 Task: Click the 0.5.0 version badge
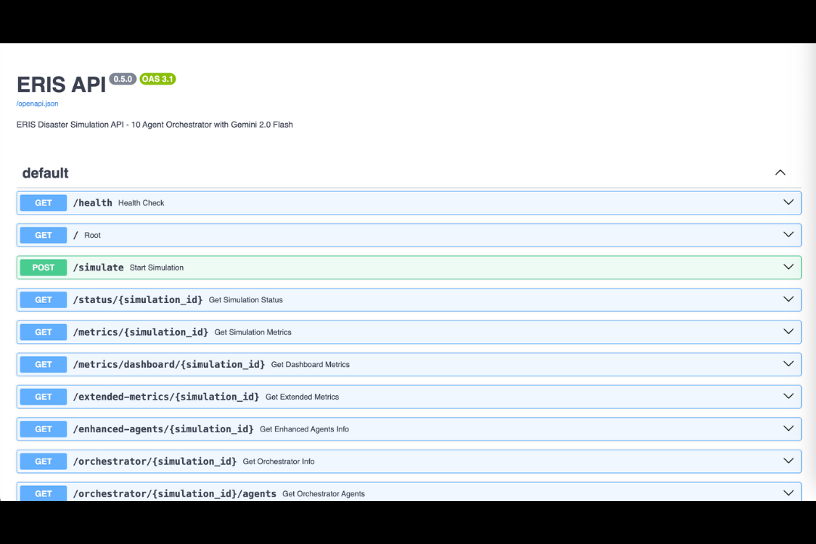[x=123, y=79]
